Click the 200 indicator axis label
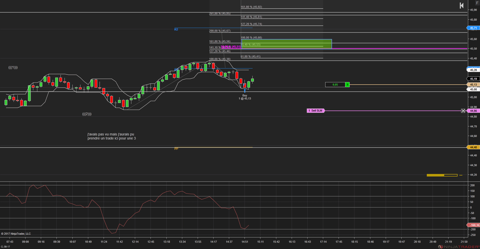 tap(472, 185)
